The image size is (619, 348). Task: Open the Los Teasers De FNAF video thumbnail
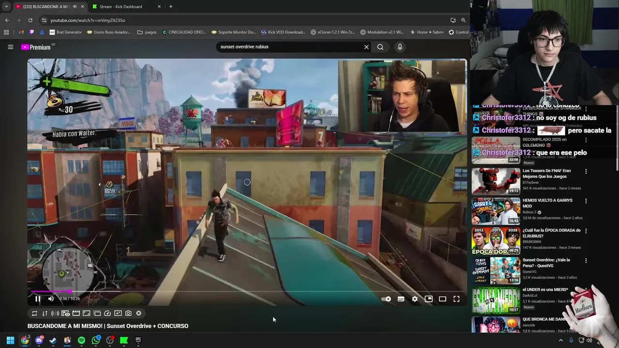(x=496, y=181)
